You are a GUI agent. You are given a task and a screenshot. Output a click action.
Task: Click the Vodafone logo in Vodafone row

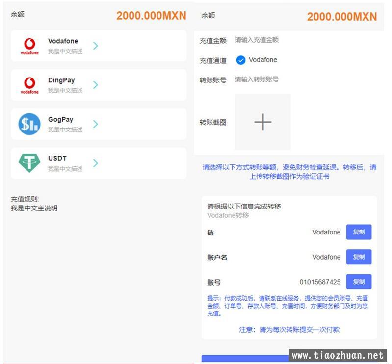pos(29,46)
